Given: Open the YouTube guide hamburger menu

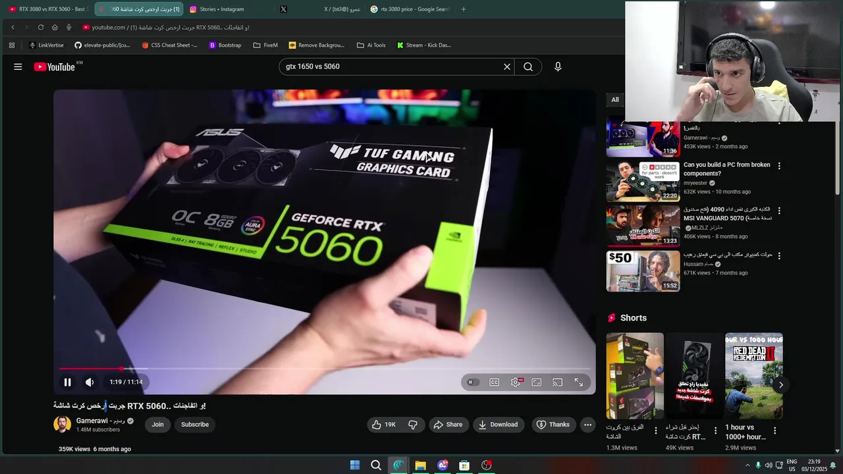Looking at the screenshot, I should [x=18, y=66].
